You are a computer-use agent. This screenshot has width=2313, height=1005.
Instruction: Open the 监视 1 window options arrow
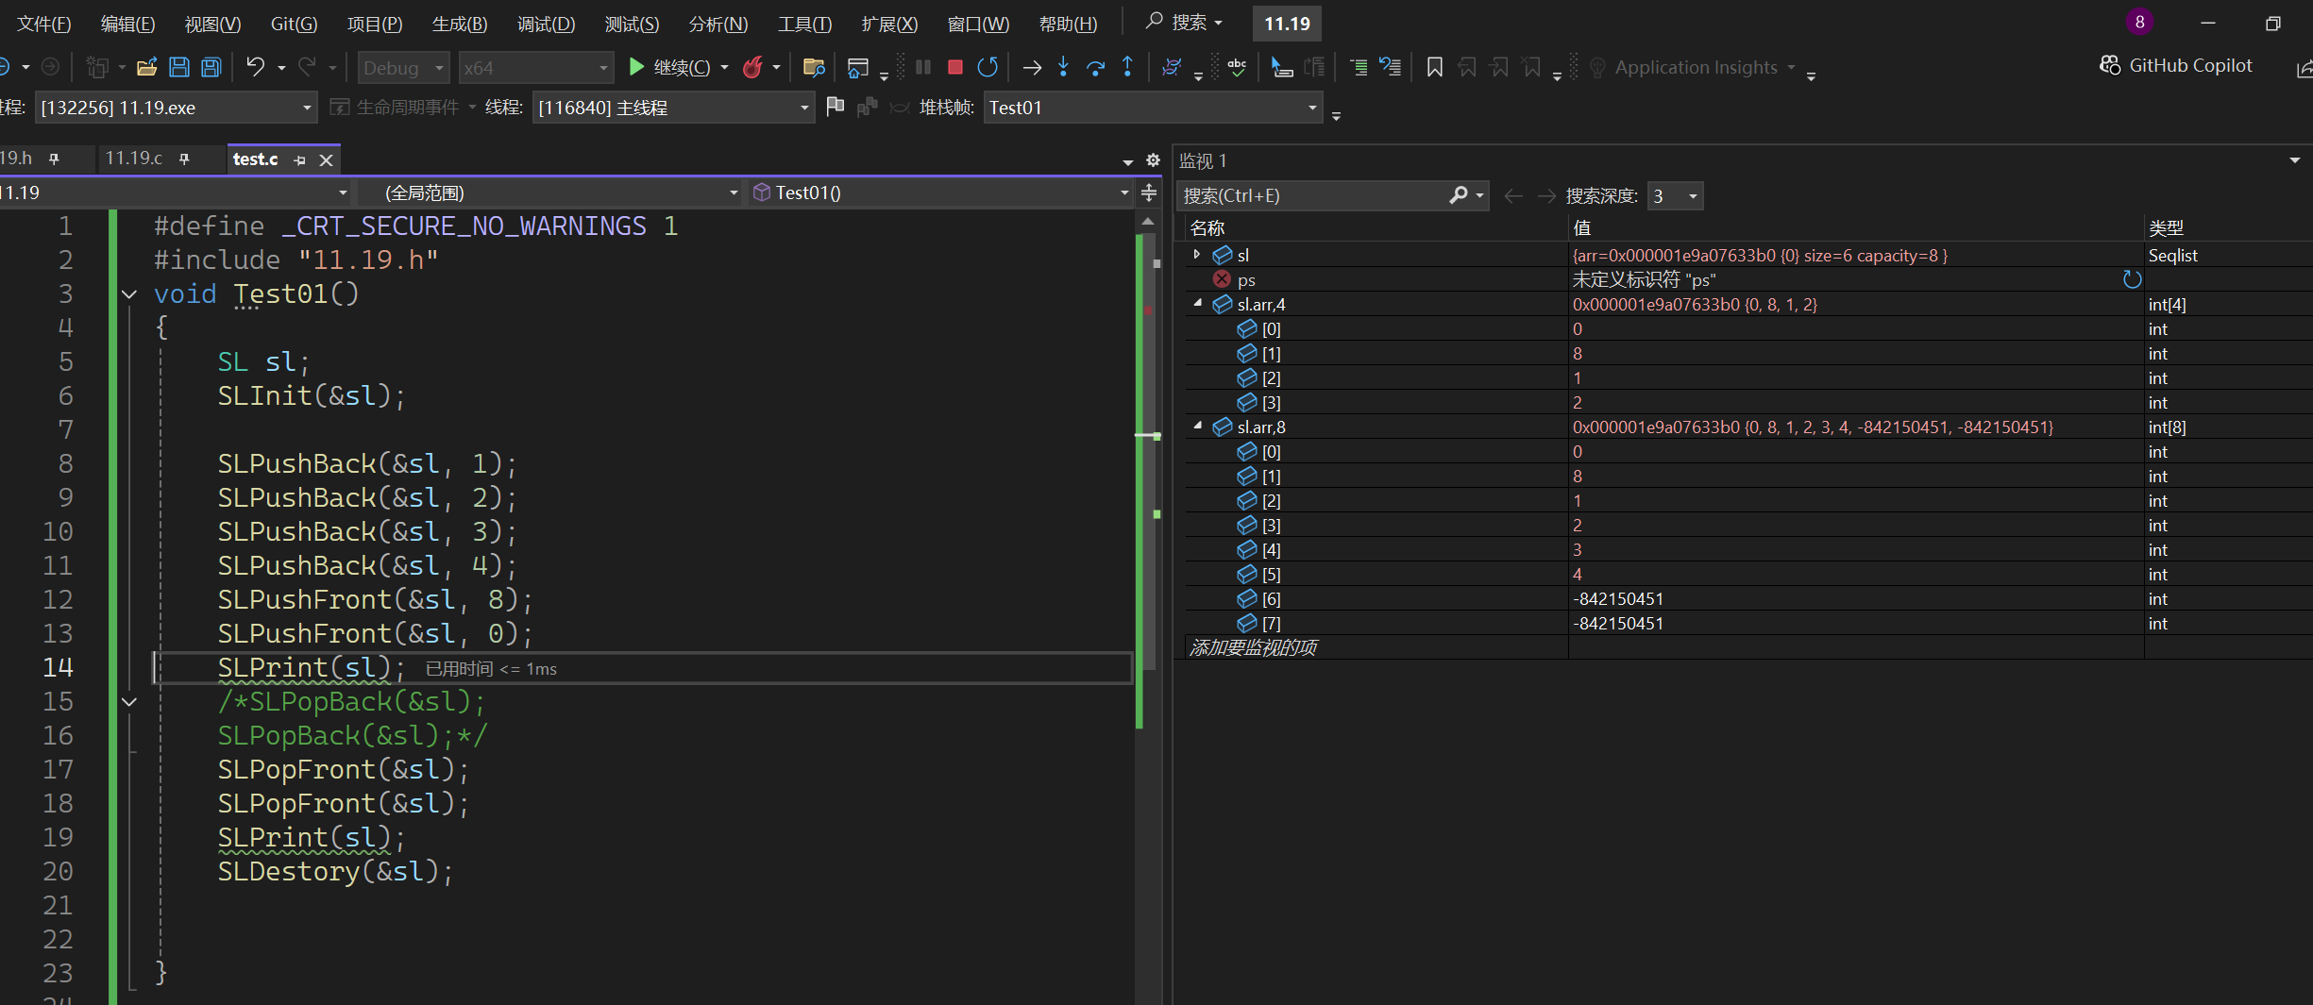point(2294,160)
